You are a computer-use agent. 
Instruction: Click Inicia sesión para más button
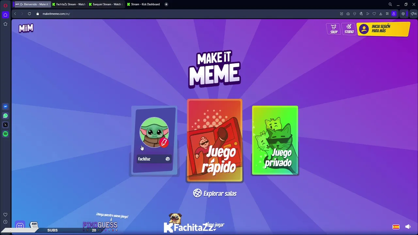coord(383,29)
